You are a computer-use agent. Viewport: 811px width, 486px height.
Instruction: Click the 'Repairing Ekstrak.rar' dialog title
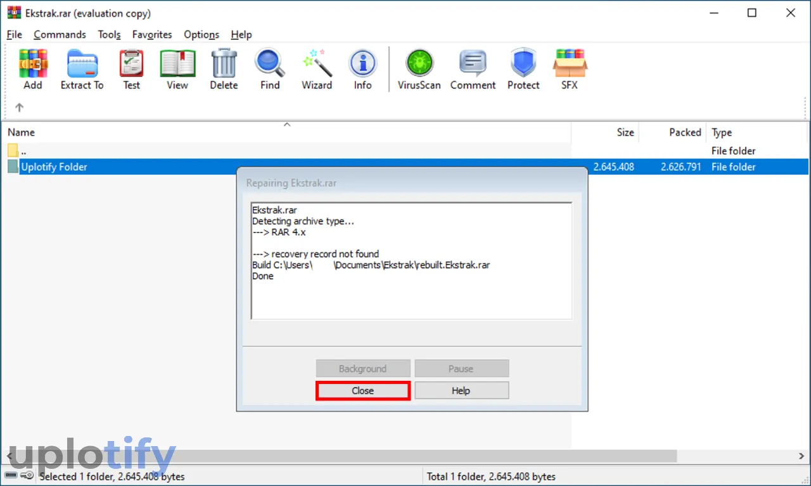(x=291, y=183)
